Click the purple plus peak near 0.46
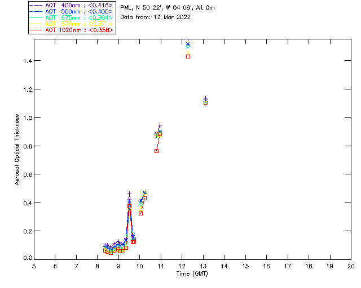 [129, 193]
